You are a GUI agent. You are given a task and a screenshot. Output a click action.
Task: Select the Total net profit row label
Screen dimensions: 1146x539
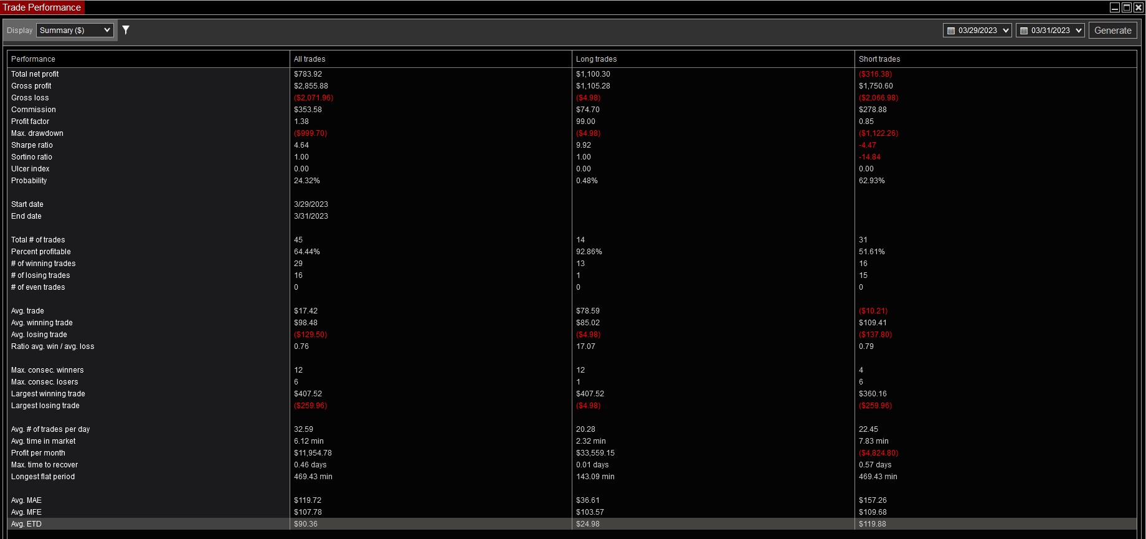pos(35,74)
